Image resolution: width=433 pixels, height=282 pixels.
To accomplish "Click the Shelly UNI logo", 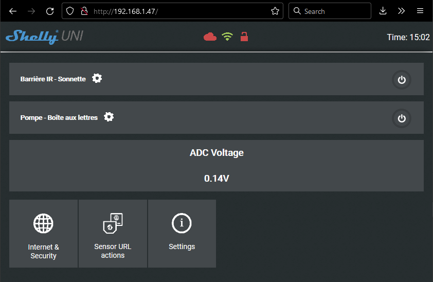I will click(x=44, y=37).
